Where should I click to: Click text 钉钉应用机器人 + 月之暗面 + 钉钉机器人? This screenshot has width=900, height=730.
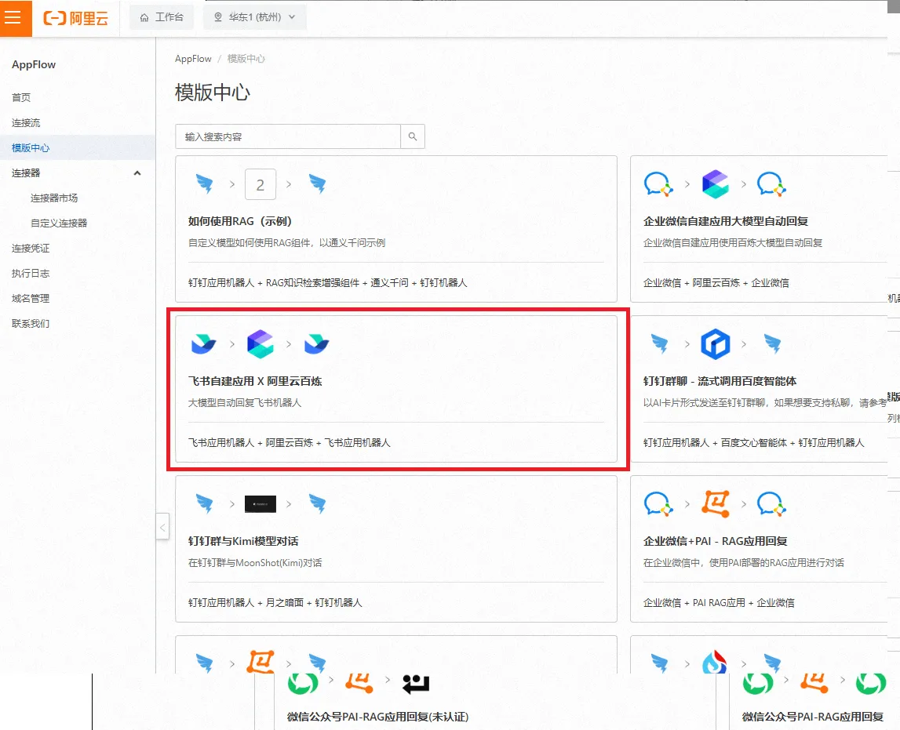click(275, 603)
